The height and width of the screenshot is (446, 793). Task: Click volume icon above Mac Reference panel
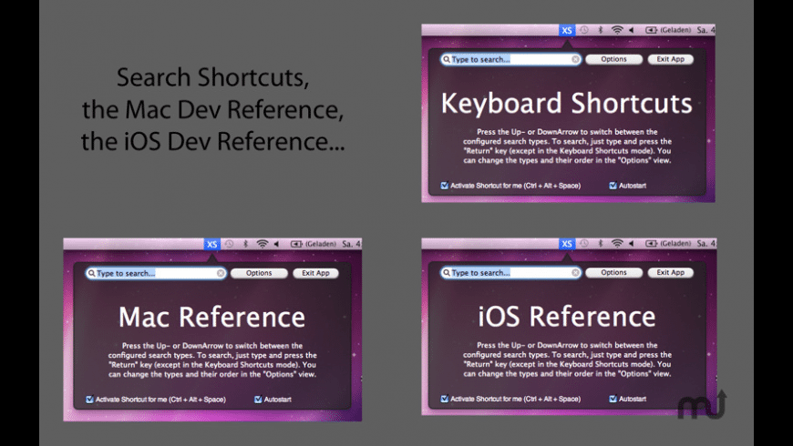276,244
